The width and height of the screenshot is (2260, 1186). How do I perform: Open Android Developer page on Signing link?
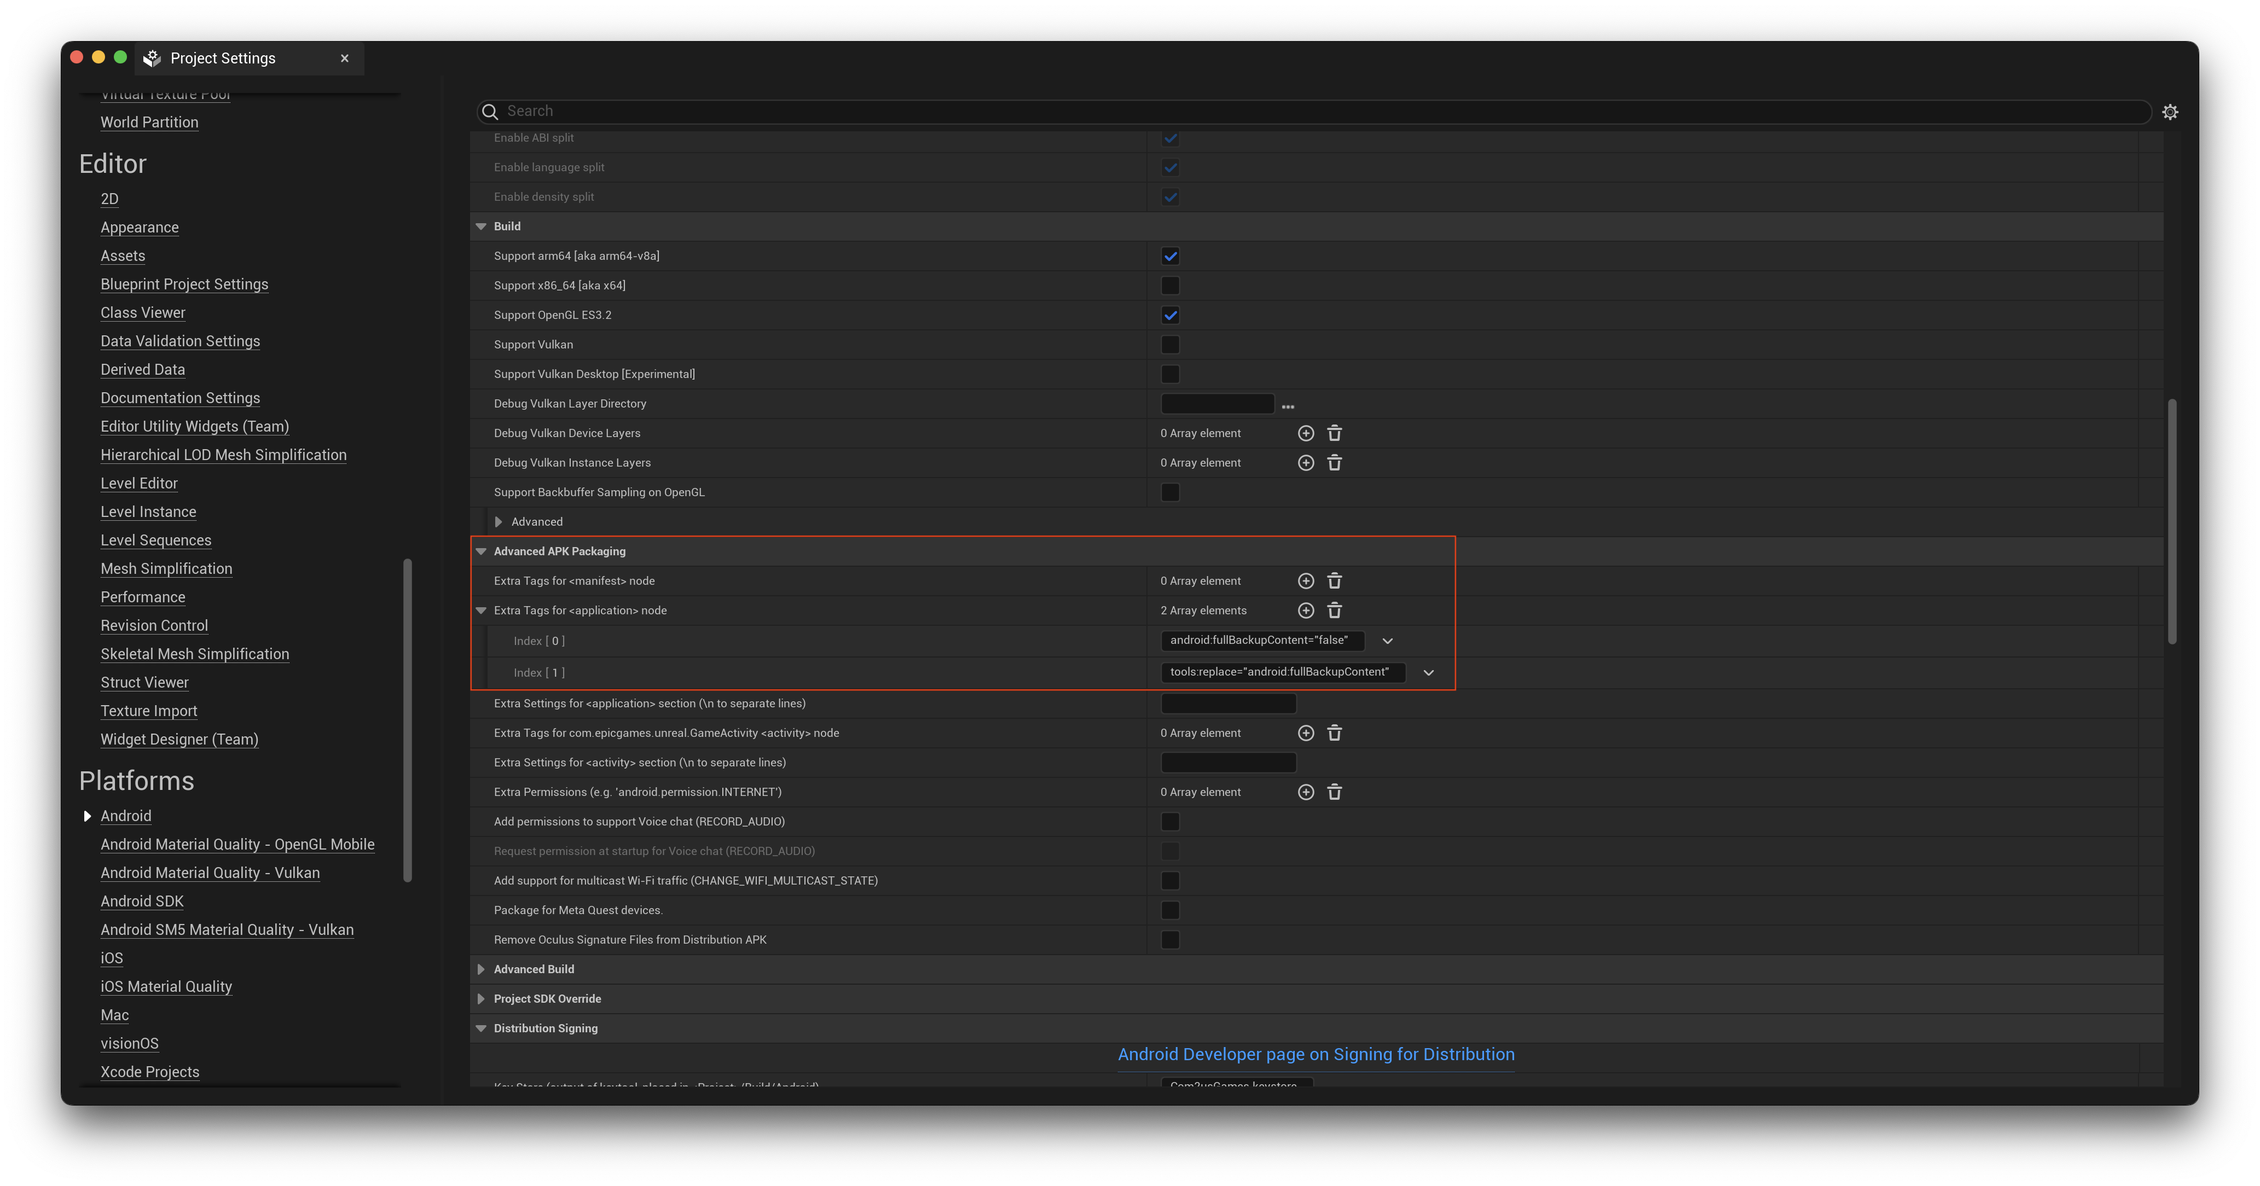[x=1315, y=1054]
